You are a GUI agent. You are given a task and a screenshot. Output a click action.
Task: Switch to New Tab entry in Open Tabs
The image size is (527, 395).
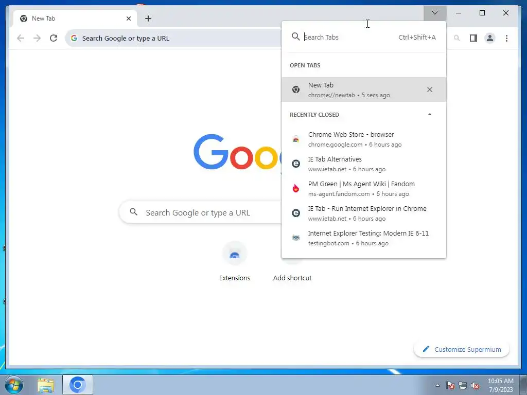[364, 89]
